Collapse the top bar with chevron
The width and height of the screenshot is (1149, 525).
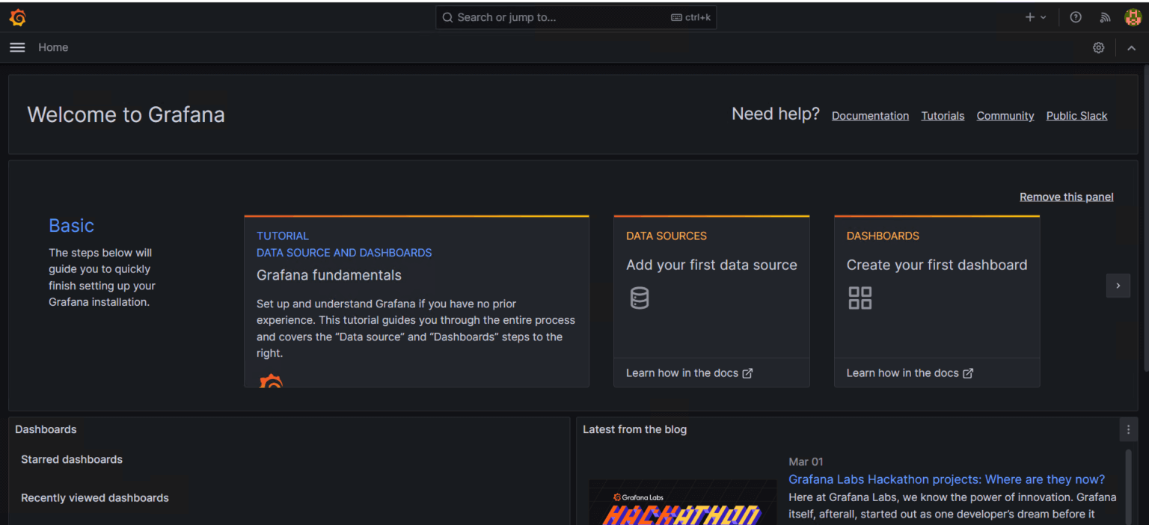pyautogui.click(x=1131, y=48)
